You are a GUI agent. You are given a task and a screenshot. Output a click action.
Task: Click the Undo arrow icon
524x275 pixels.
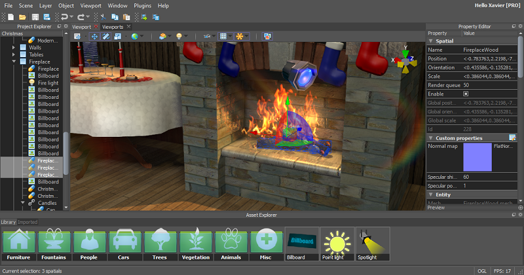coord(65,16)
